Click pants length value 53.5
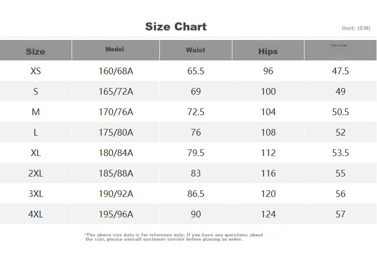Viewport: 377px width, 265px height. click(340, 153)
